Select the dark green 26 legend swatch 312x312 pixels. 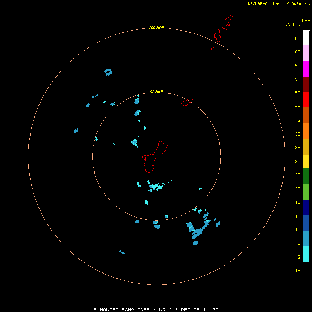pos(306,176)
